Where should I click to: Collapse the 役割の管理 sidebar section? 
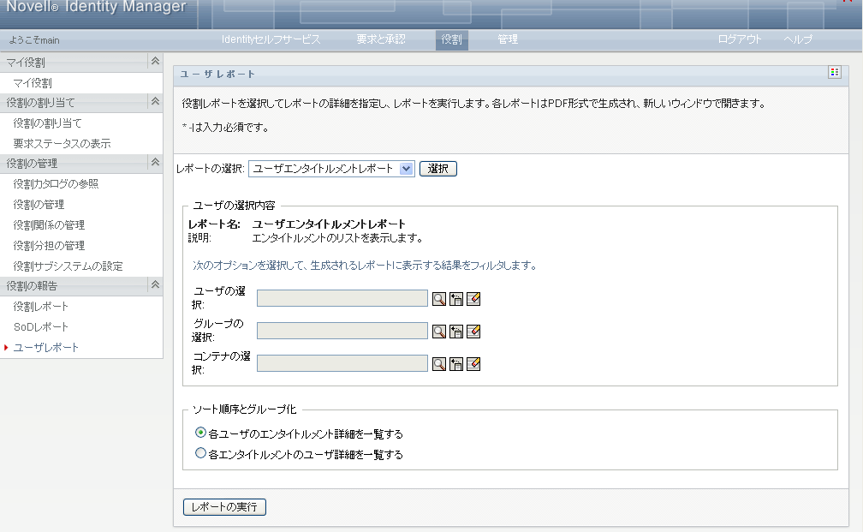(x=155, y=162)
